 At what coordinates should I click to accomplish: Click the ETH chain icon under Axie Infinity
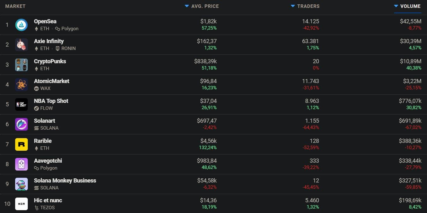tap(36, 48)
